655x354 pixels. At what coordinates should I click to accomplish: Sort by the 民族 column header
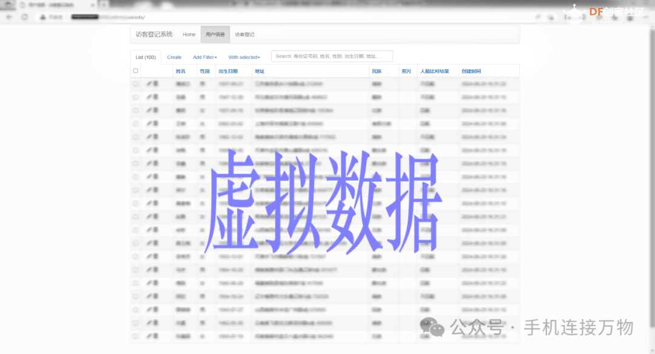click(x=377, y=72)
